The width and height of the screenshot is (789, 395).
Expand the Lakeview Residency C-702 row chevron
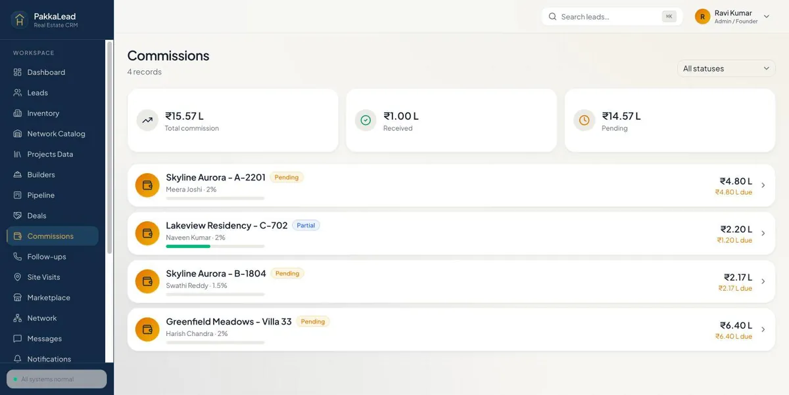click(763, 233)
